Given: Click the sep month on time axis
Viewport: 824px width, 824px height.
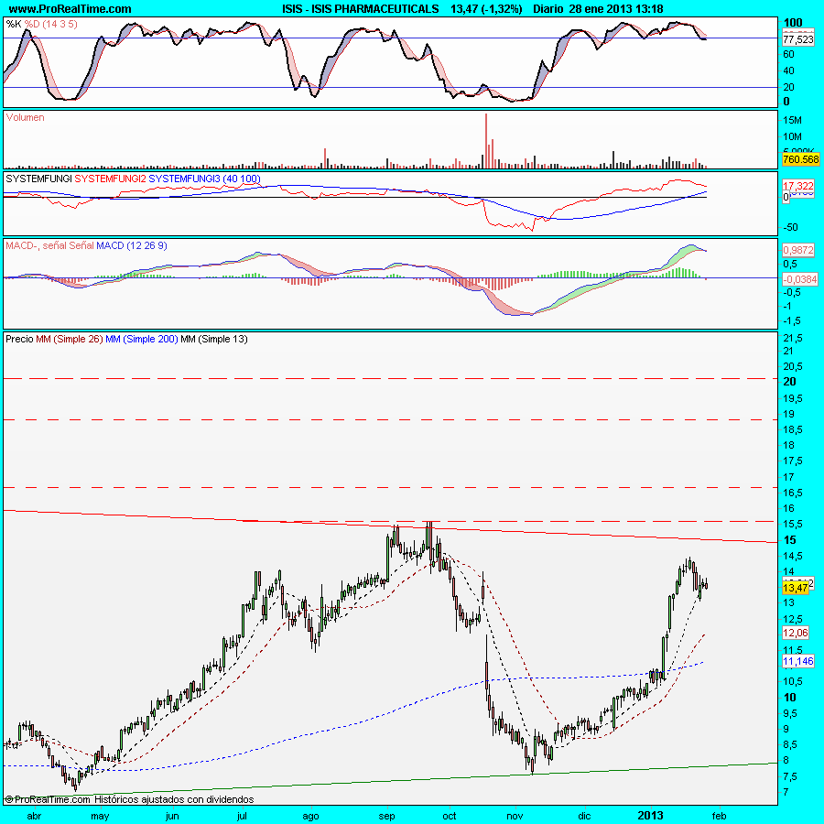Looking at the screenshot, I should (388, 814).
